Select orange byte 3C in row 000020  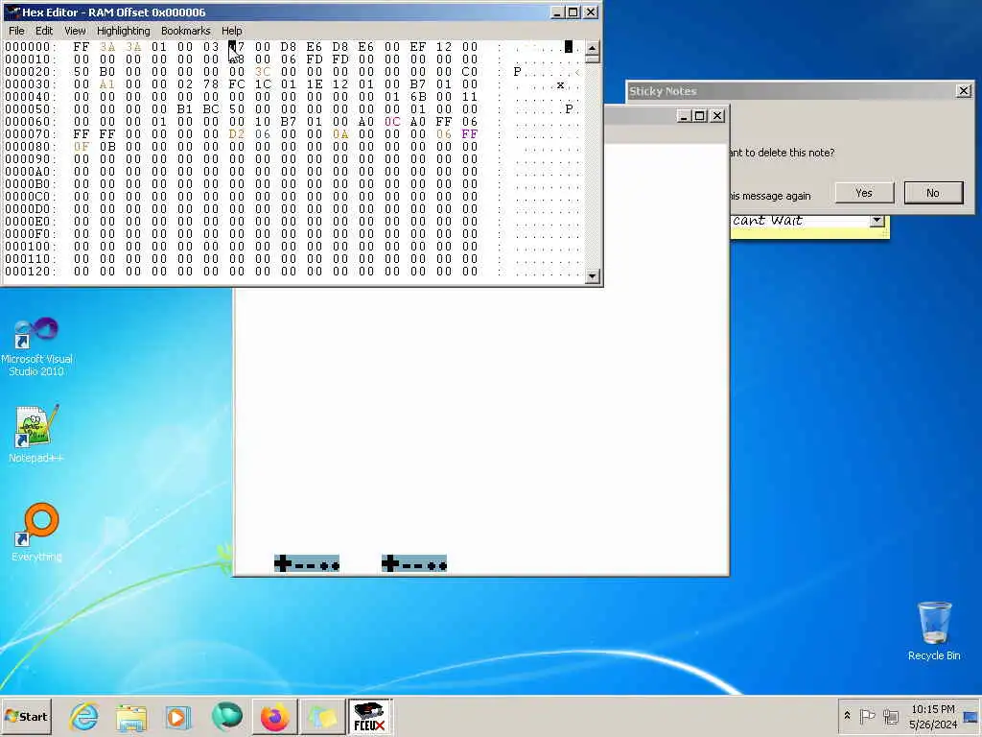click(263, 72)
